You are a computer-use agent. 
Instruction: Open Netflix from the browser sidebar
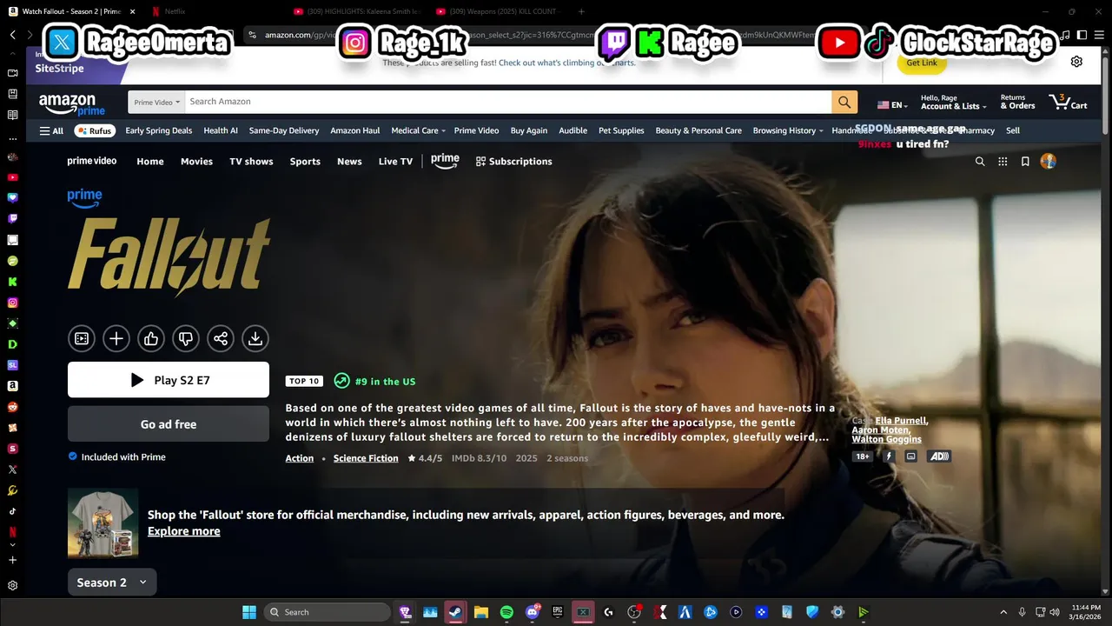click(12, 531)
